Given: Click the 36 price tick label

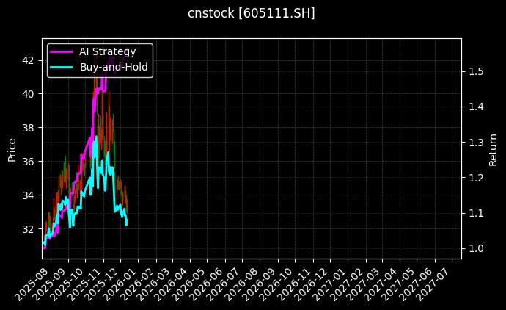Looking at the screenshot, I should (x=28, y=161).
